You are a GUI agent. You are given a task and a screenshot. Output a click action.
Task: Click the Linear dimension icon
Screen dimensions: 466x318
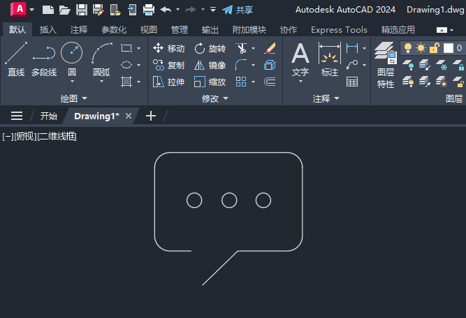(352, 48)
